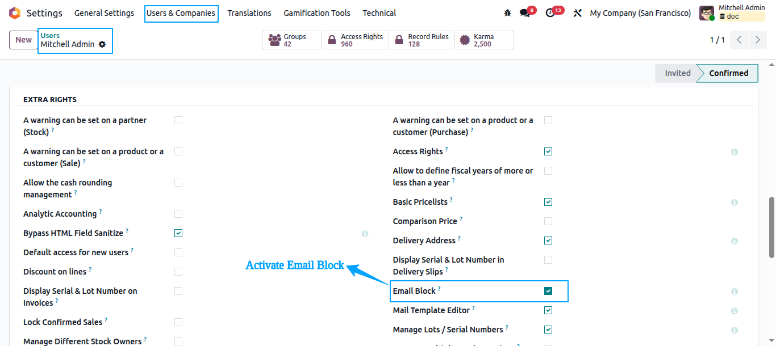Click help question mark next to Access Rights label
Viewport: 776px width, 346px height.
click(x=446, y=149)
